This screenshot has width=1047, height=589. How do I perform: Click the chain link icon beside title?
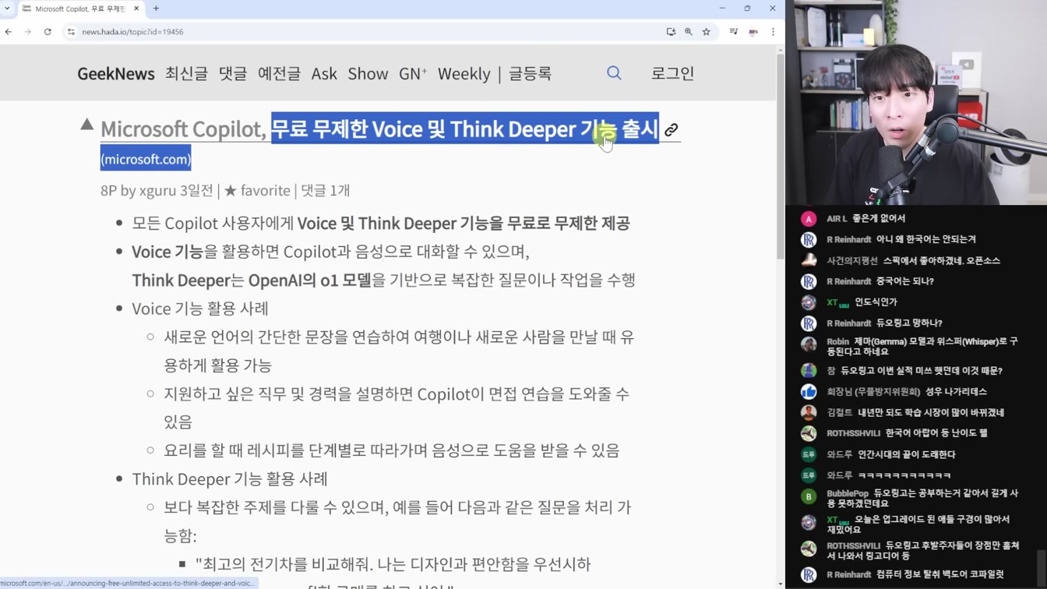click(x=672, y=129)
